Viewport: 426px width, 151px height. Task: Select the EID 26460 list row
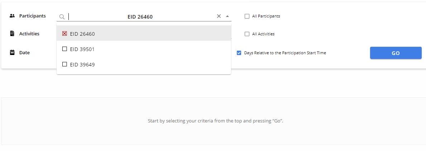click(x=144, y=34)
